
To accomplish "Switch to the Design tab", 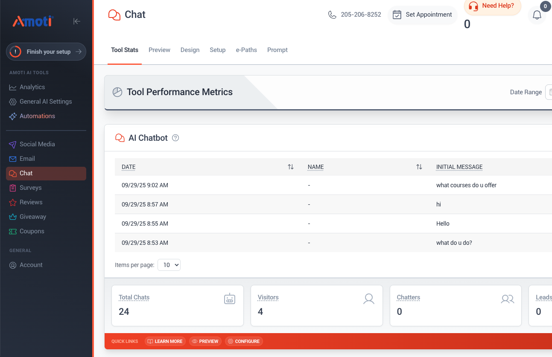I will [x=190, y=50].
